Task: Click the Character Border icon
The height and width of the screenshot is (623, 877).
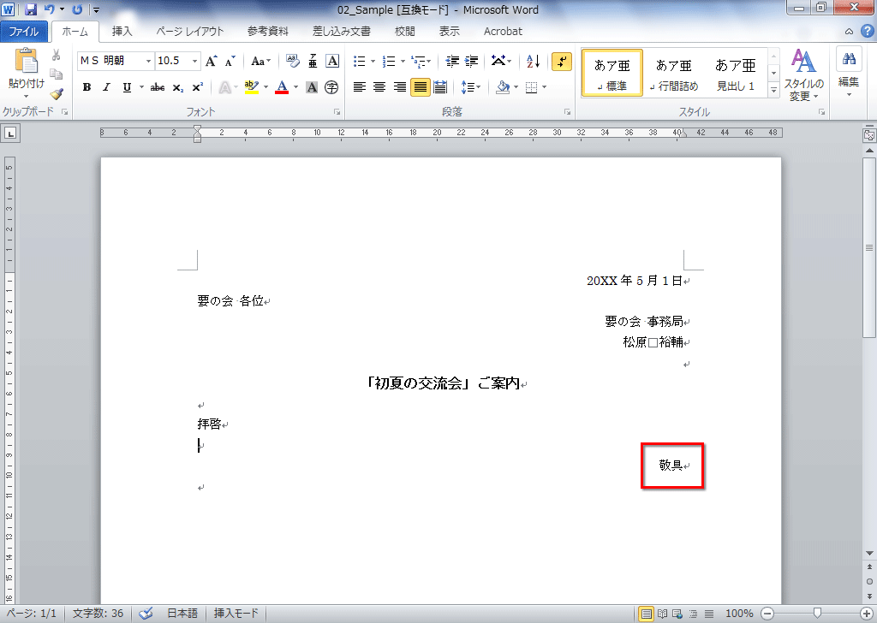Action: (332, 61)
